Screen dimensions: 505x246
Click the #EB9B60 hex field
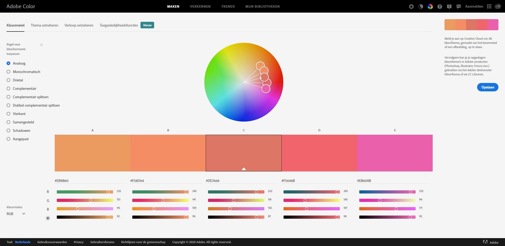[90, 181]
